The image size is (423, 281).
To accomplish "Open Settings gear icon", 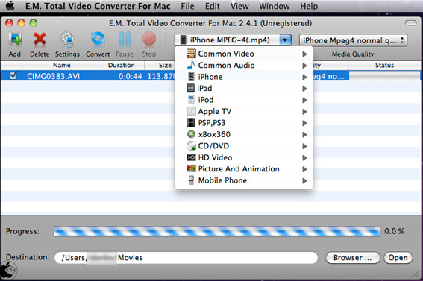I will [x=67, y=40].
